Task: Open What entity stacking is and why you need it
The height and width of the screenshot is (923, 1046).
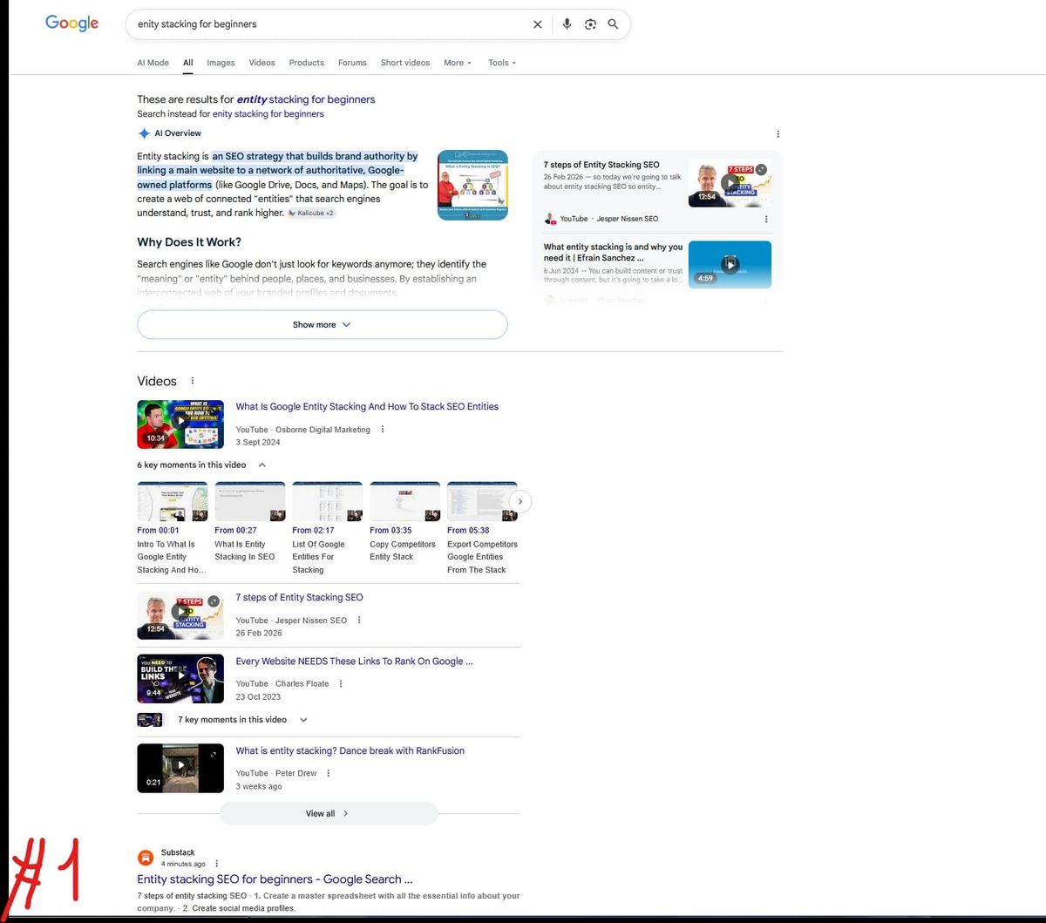Action: click(x=613, y=253)
